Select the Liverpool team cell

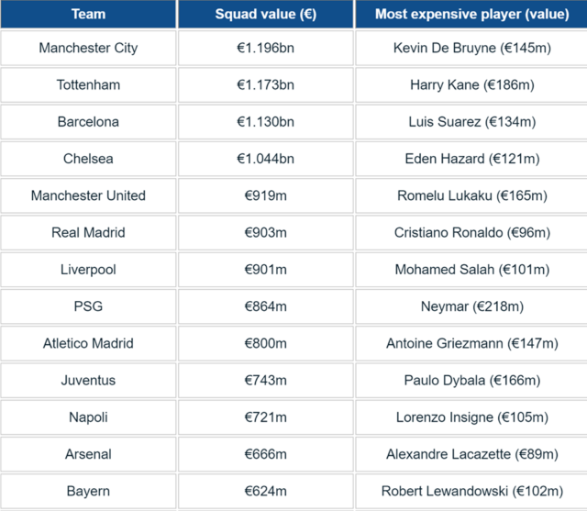(88, 270)
